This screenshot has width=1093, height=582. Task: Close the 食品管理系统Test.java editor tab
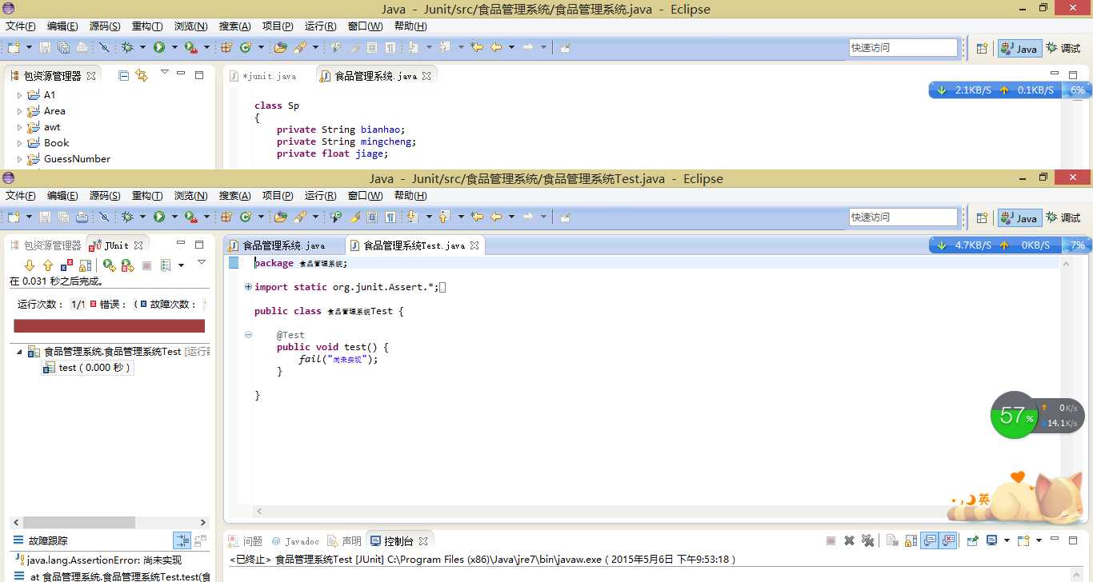pos(475,245)
